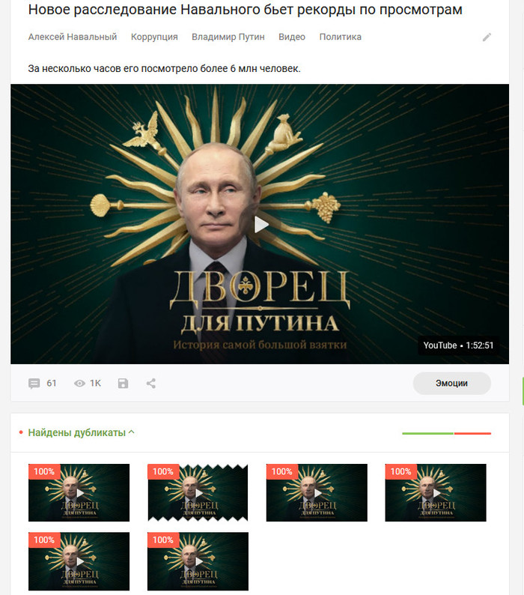Select the Владимир Путин tag

(228, 37)
